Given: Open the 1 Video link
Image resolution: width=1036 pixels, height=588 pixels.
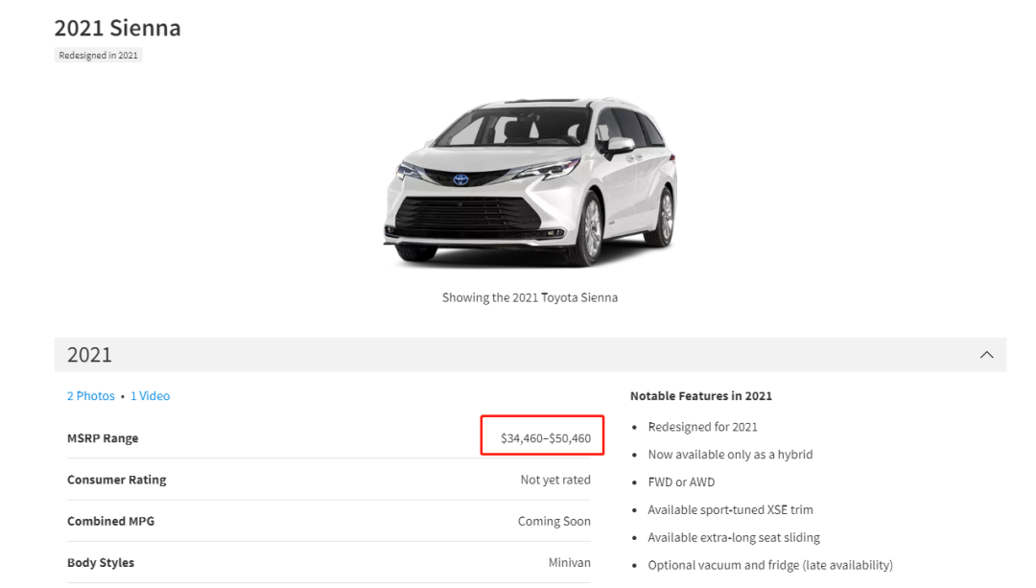Looking at the screenshot, I should coord(150,396).
